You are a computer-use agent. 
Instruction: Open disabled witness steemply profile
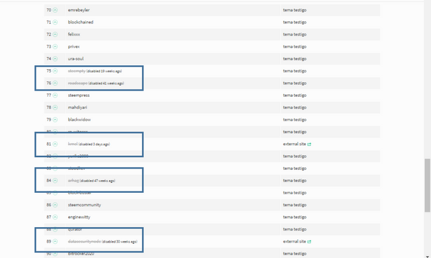(x=77, y=71)
